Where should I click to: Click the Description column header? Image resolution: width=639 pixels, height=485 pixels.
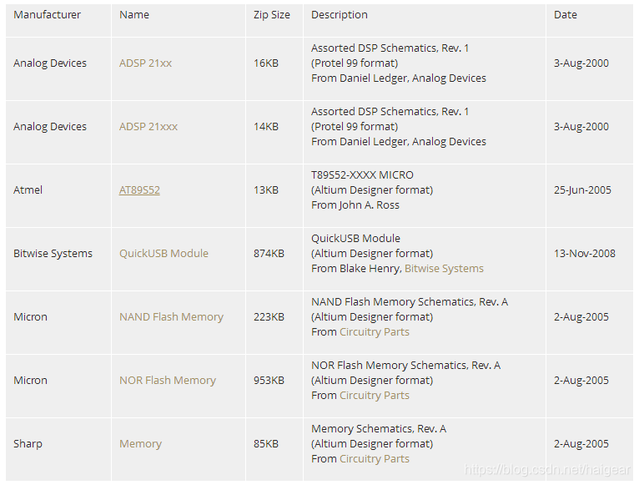[340, 15]
